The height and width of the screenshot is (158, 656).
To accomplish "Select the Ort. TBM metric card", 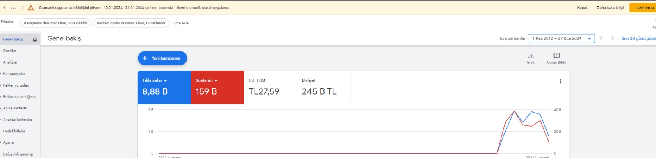I will click(271, 87).
